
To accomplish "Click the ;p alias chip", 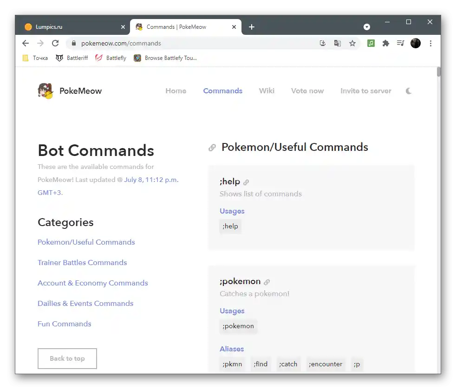I will (357, 364).
